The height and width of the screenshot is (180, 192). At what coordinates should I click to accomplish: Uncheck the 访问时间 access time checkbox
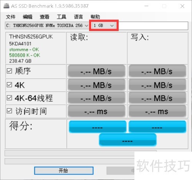click(9, 111)
